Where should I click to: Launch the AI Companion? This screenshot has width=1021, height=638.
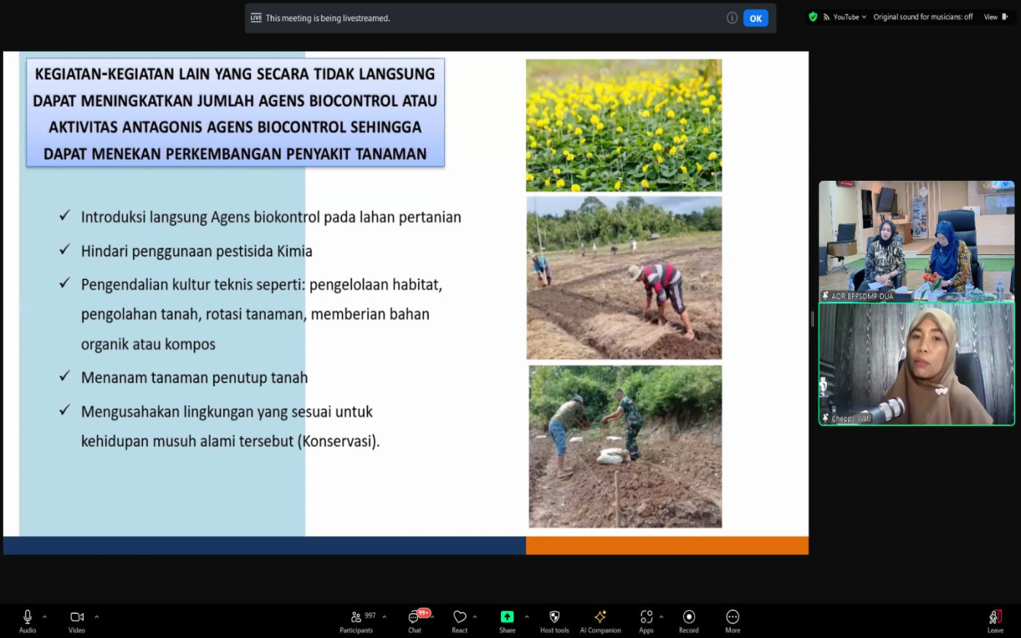[x=600, y=621]
